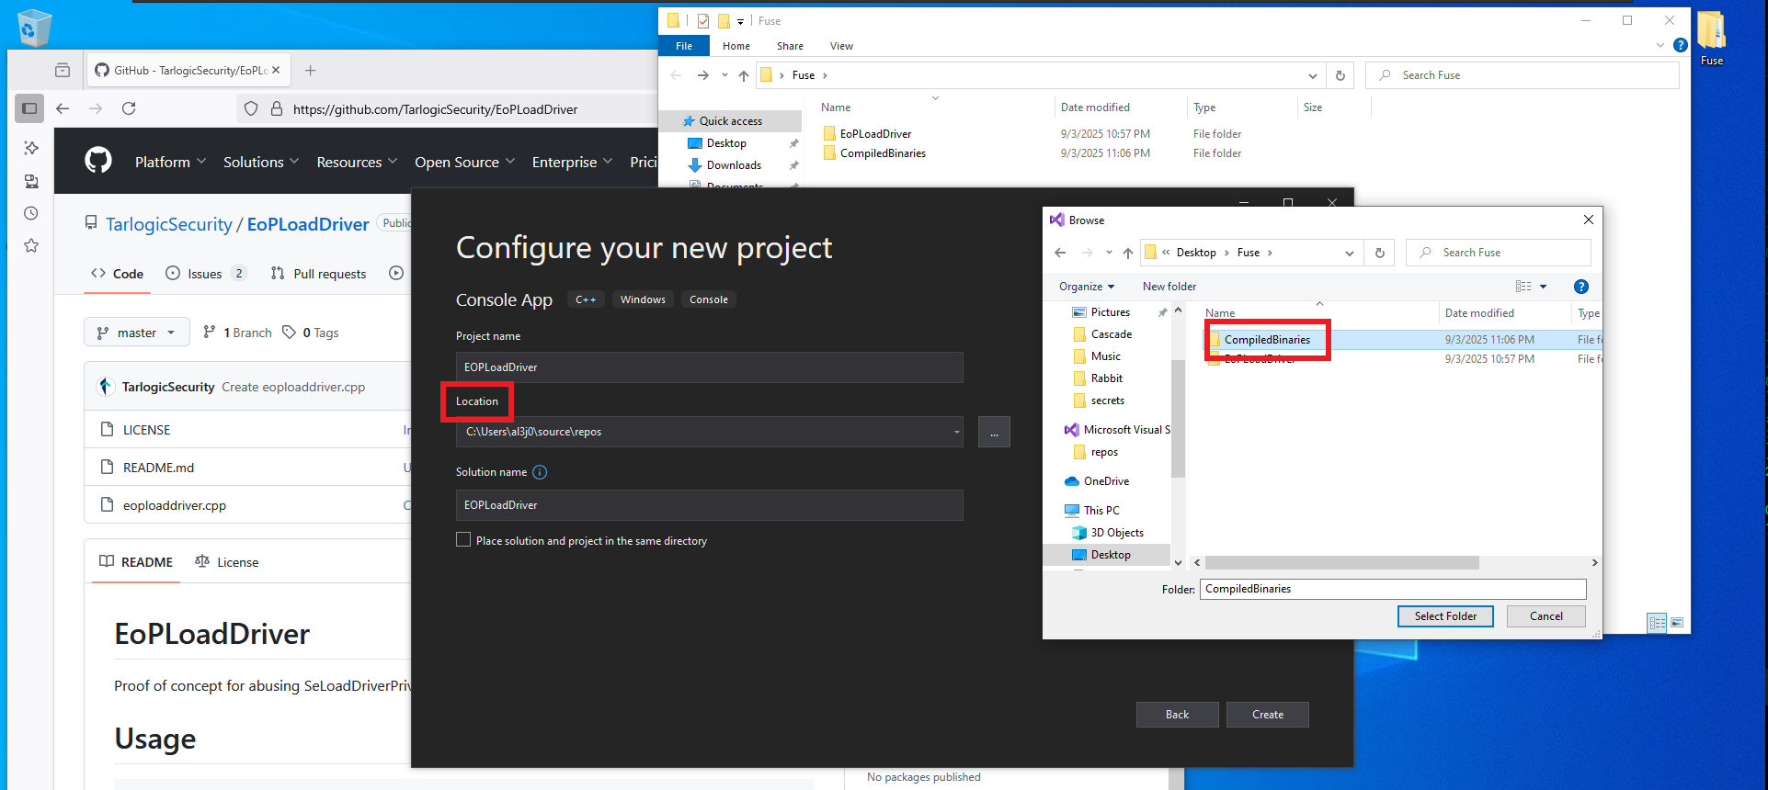Open the View ribbon tab in Explorer
Viewport: 1768px width, 790px height.
click(840, 46)
